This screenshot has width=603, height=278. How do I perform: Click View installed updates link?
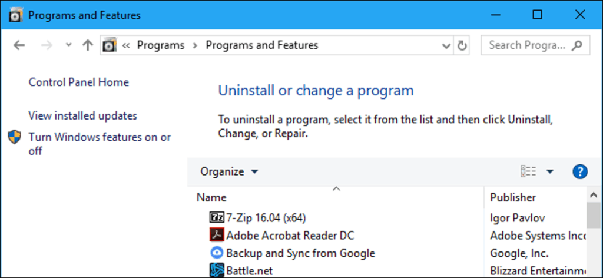point(82,115)
